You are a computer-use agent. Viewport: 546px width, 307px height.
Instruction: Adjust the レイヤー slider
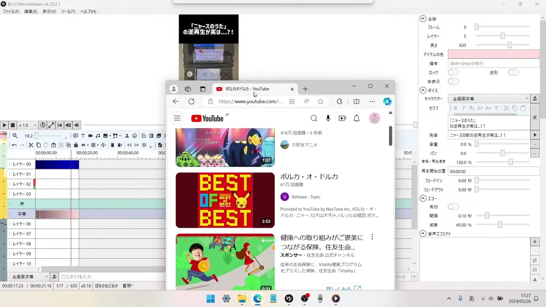click(503, 36)
